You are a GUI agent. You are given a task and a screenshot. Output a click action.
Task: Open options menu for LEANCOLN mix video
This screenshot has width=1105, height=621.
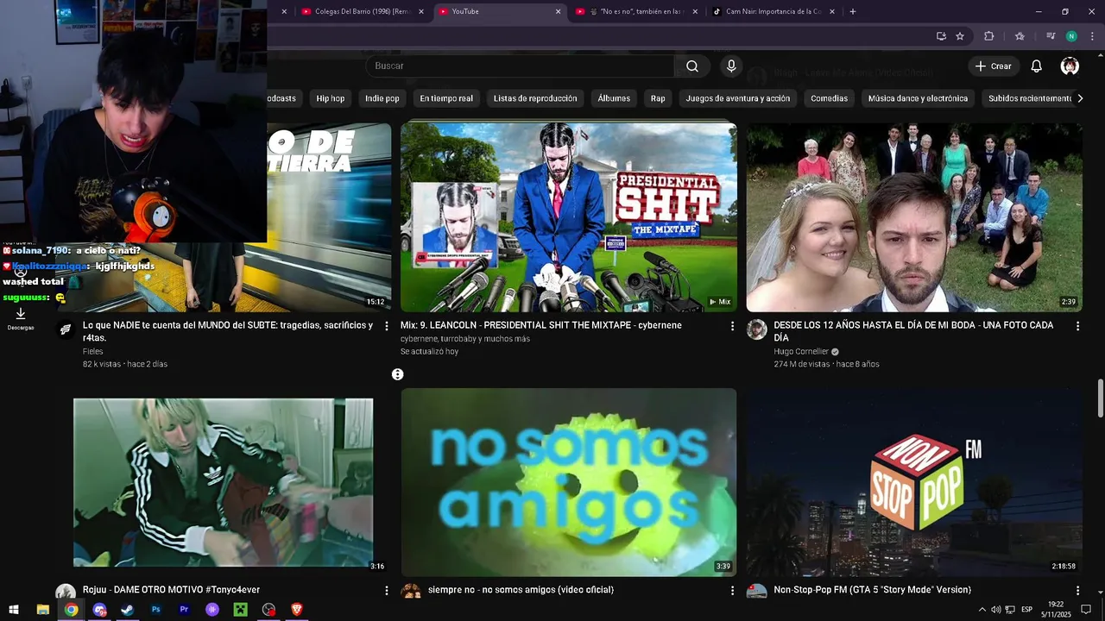[732, 326]
